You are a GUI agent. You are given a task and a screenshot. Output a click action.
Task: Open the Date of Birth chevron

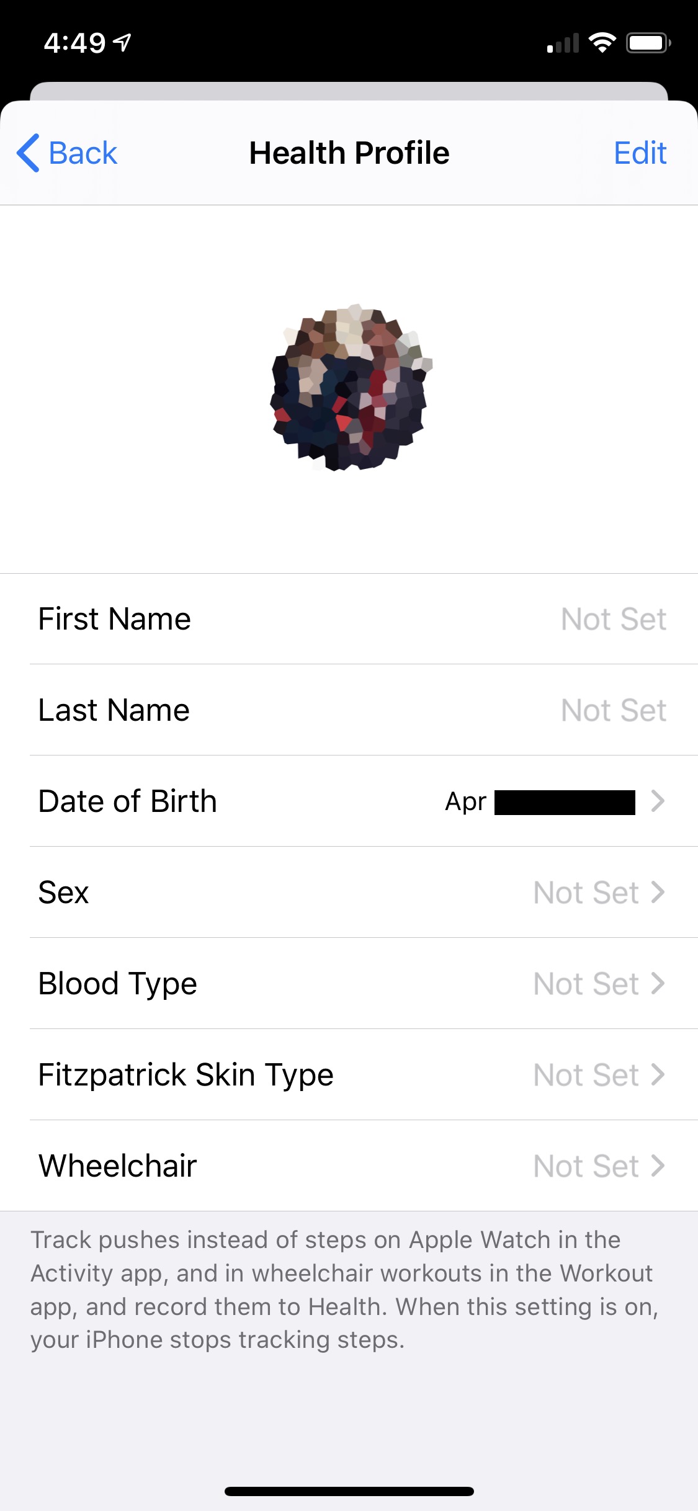[x=658, y=801]
